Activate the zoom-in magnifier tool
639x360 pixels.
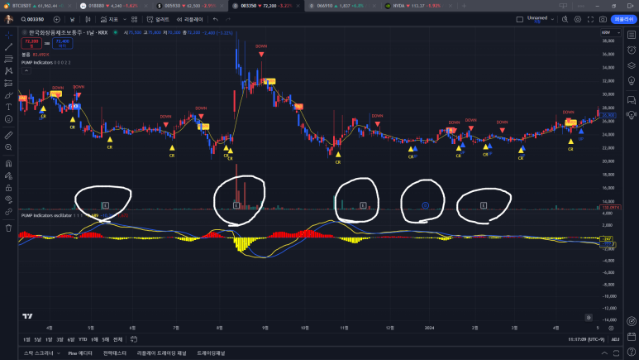click(x=8, y=146)
